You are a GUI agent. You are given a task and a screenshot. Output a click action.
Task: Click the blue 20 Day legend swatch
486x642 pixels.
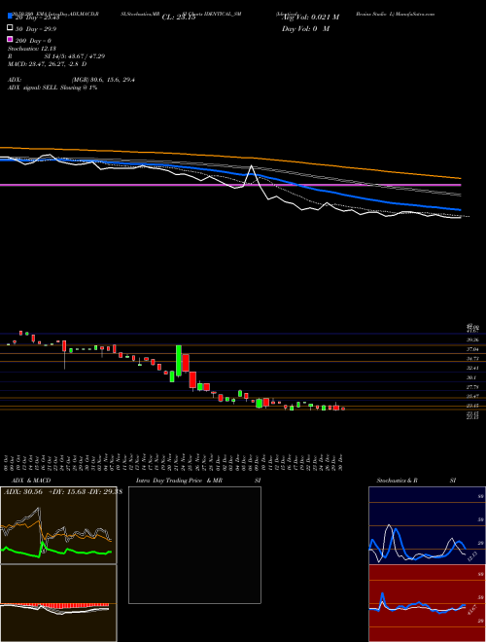click(11, 17)
